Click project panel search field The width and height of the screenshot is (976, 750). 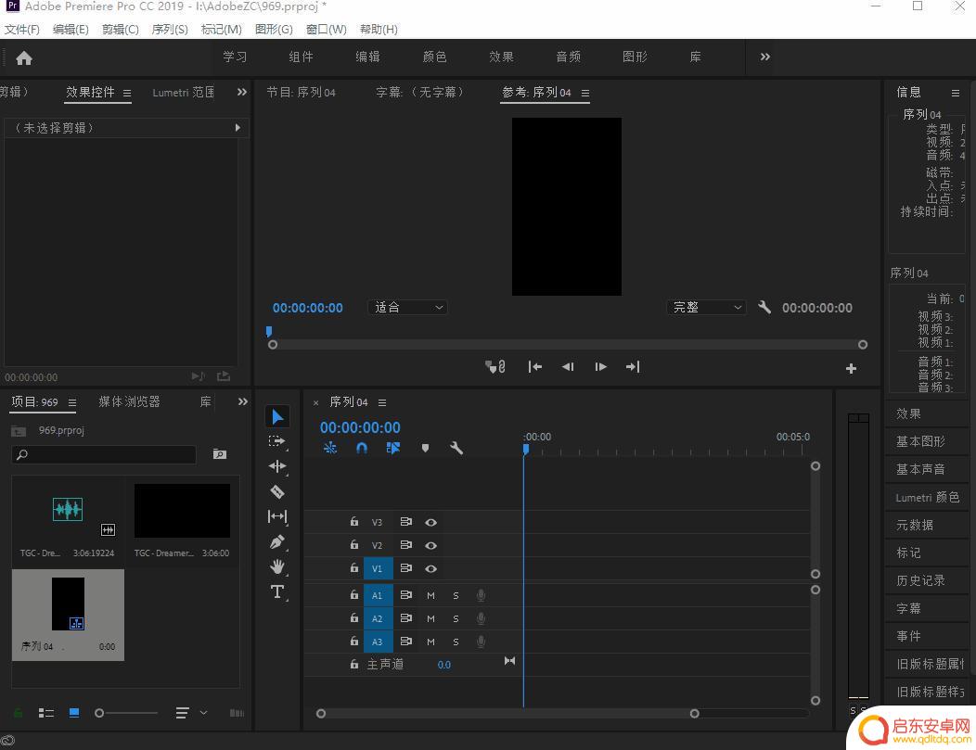point(104,454)
